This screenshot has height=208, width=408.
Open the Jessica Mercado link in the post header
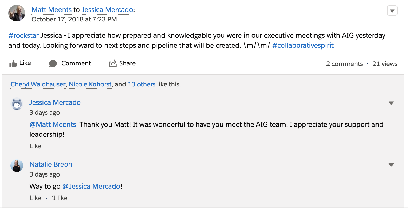108,10
